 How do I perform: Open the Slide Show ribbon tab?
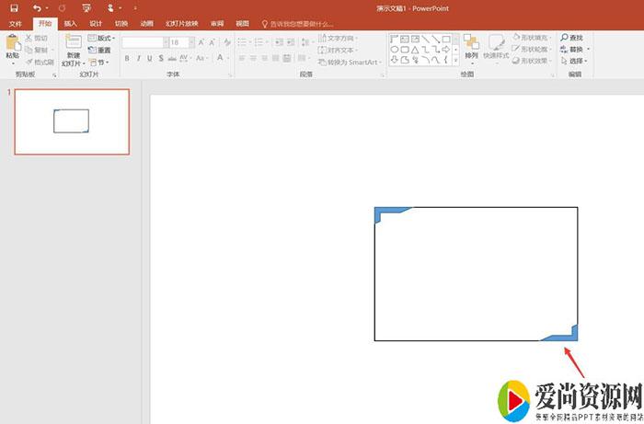pyautogui.click(x=178, y=23)
